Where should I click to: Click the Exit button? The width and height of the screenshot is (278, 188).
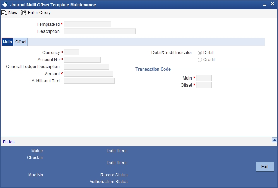click(x=265, y=167)
